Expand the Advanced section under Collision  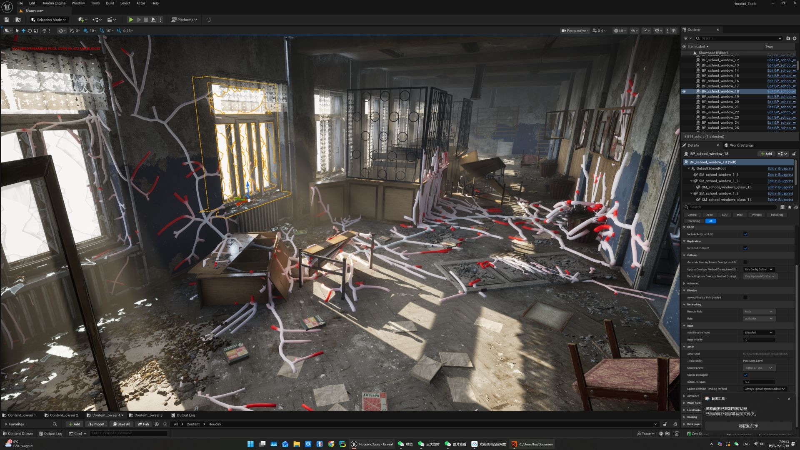[x=684, y=283]
